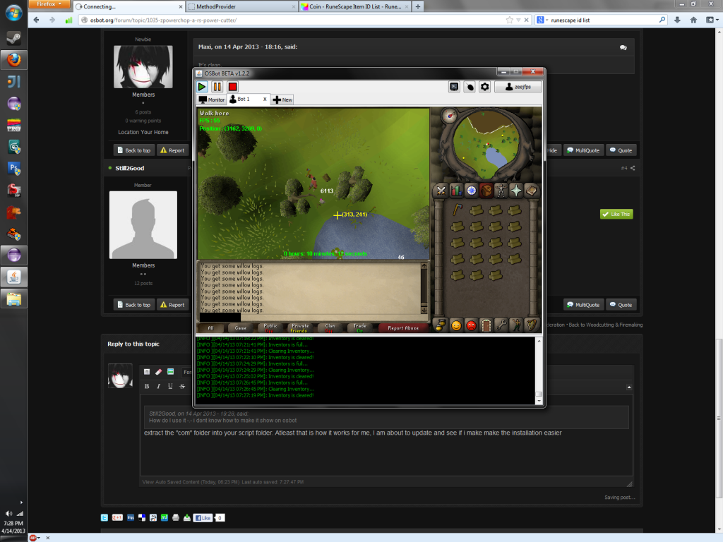
Task: Click the Report Abuse button
Action: coord(403,327)
